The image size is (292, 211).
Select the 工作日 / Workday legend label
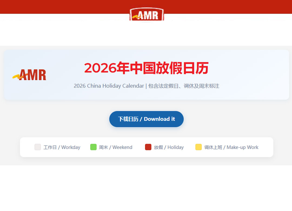[62, 147]
